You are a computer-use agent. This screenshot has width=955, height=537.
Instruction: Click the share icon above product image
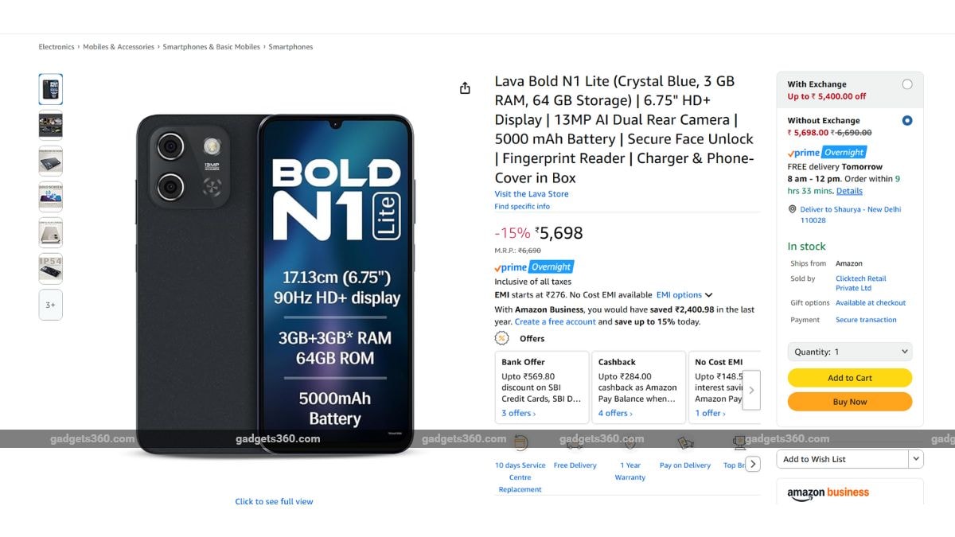[x=465, y=88]
